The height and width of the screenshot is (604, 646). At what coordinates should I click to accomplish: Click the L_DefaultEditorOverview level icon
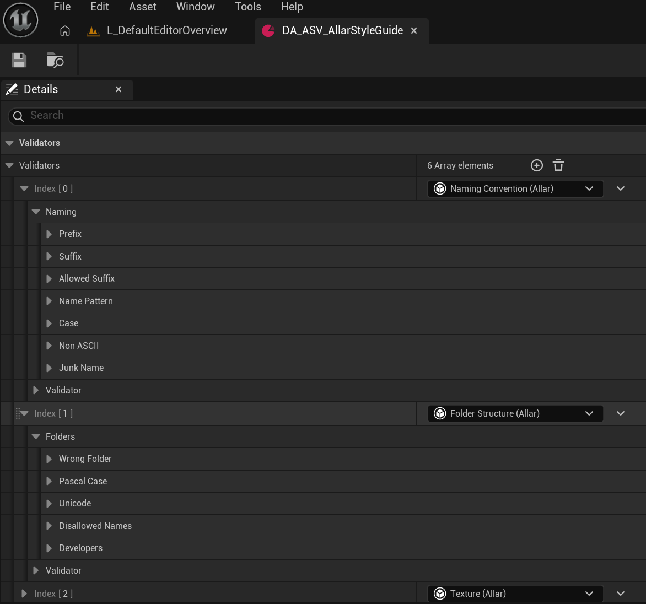pos(93,31)
